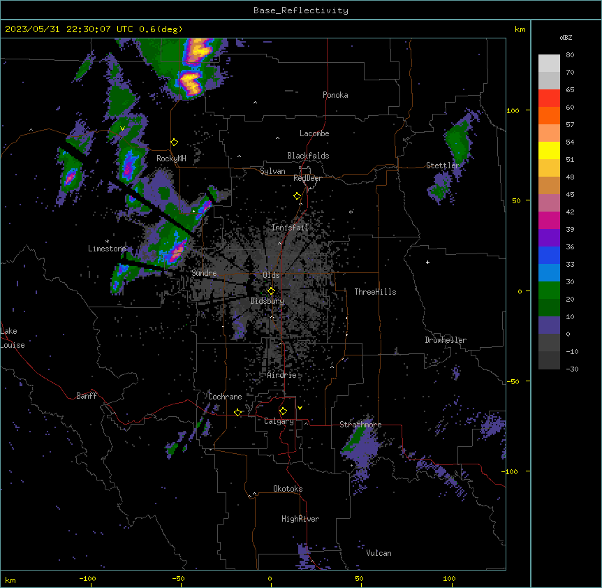
Task: Click the Sylvan label on map
Action: click(272, 171)
